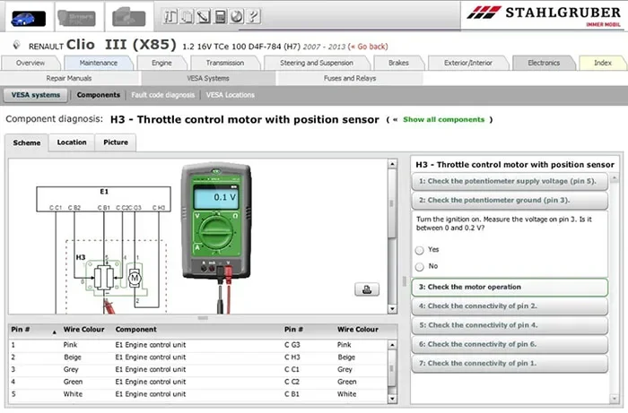The height and width of the screenshot is (413, 628).
Task: Open the greyed SmartFIX module
Action: (77, 18)
